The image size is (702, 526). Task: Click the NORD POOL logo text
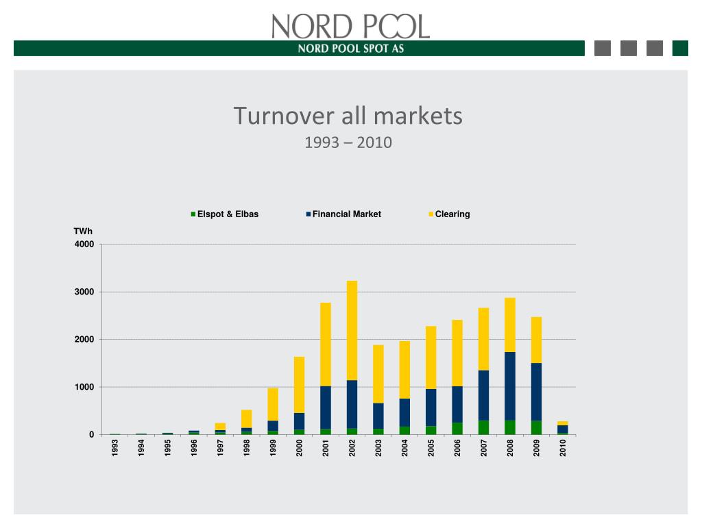[350, 27]
